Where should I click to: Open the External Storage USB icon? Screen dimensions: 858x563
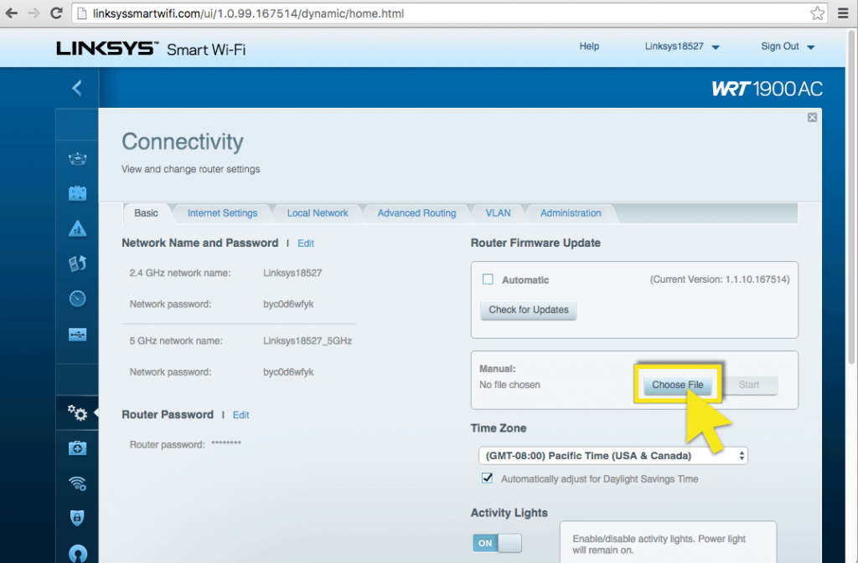click(x=77, y=334)
